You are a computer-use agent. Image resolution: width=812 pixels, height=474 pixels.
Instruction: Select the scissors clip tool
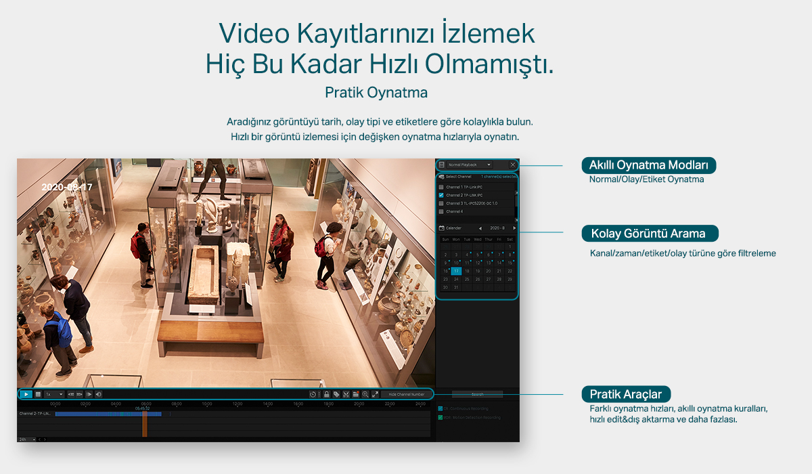click(346, 394)
